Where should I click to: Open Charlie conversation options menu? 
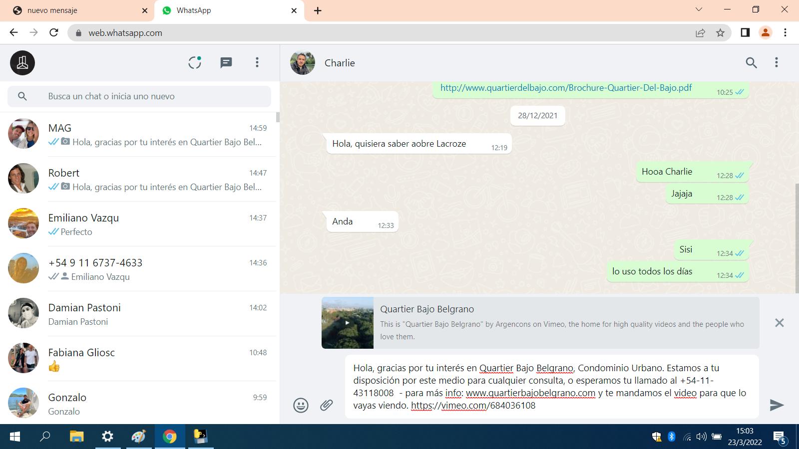pos(776,62)
